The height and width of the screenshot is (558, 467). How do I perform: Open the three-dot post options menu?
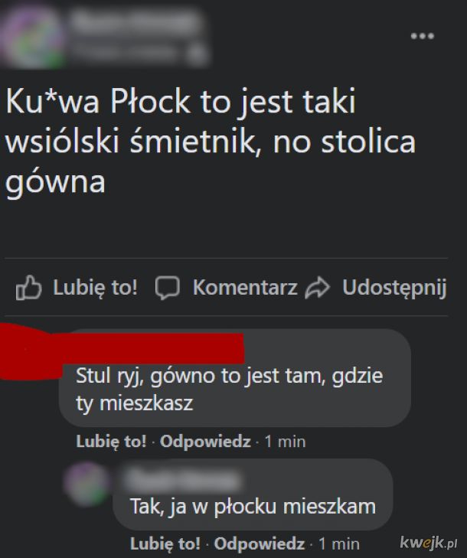(422, 36)
